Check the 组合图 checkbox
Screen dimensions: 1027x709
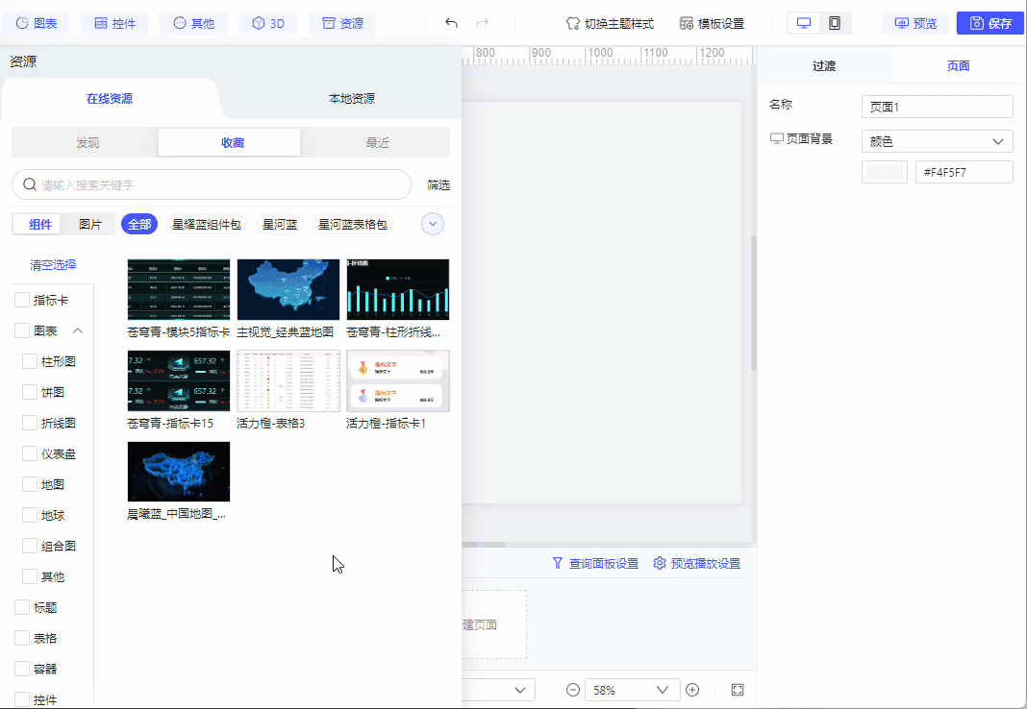pyautogui.click(x=30, y=546)
